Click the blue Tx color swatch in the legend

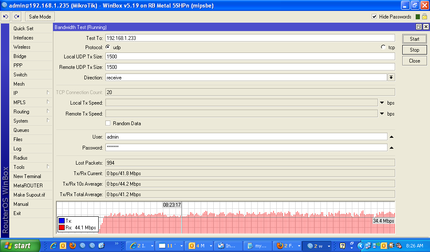click(61, 220)
